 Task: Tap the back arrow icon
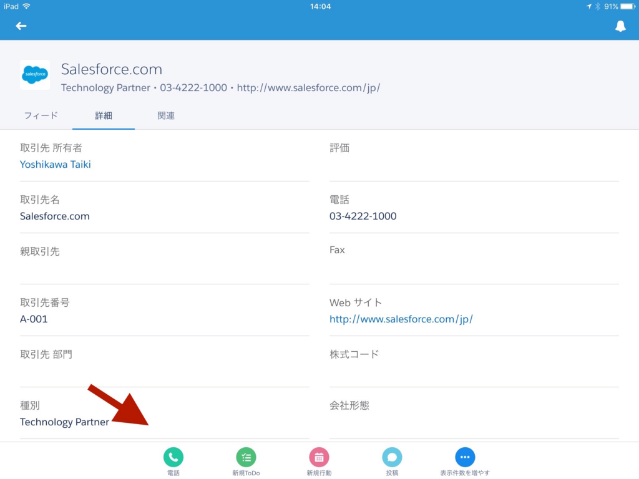21,26
